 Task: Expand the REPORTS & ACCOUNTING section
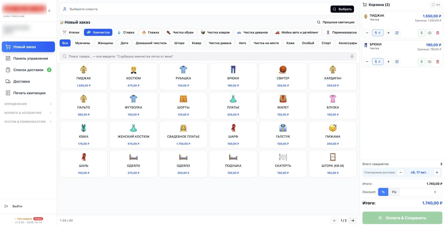[28, 113]
